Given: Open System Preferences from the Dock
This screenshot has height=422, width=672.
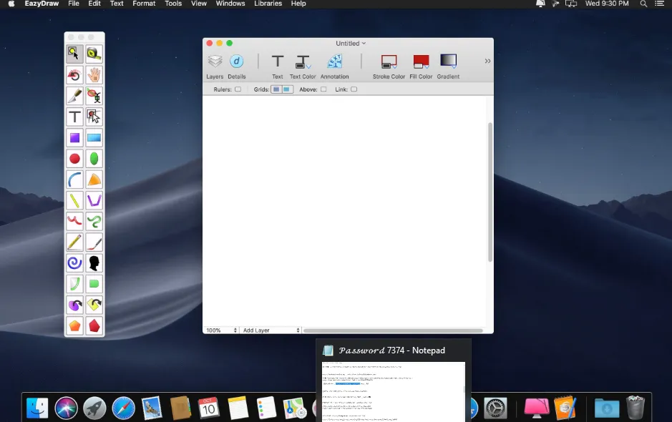Looking at the screenshot, I should tap(495, 408).
